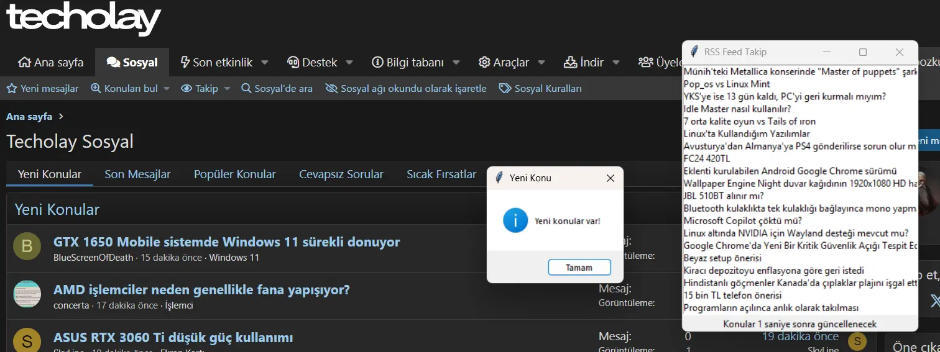Switch to the Cevapsız Sorular tab
This screenshot has width=940, height=352.
point(341,174)
